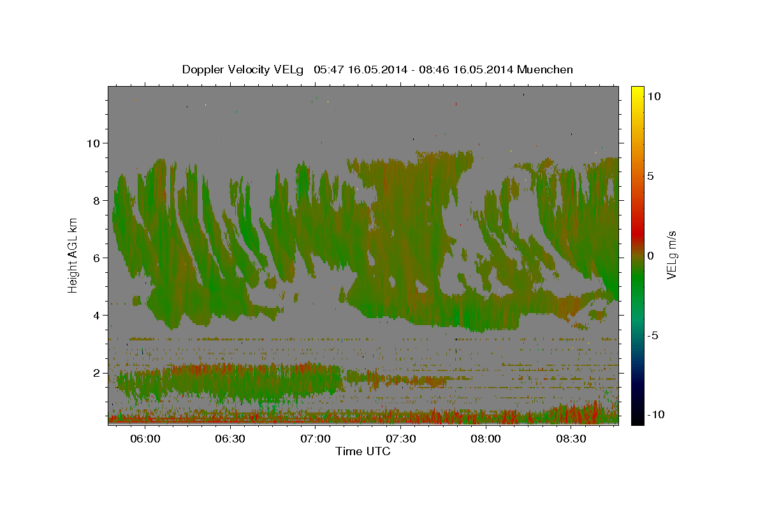Click the colorbar tick label 5
The width and height of the screenshot is (765, 510).
pyautogui.click(x=650, y=176)
